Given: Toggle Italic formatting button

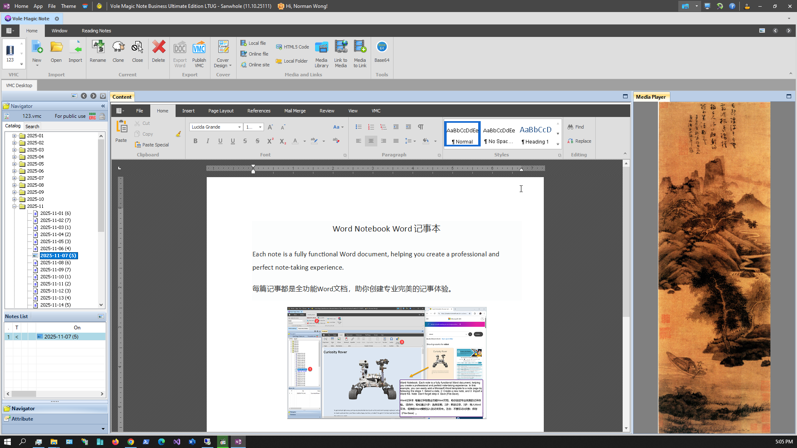Looking at the screenshot, I should (x=208, y=141).
